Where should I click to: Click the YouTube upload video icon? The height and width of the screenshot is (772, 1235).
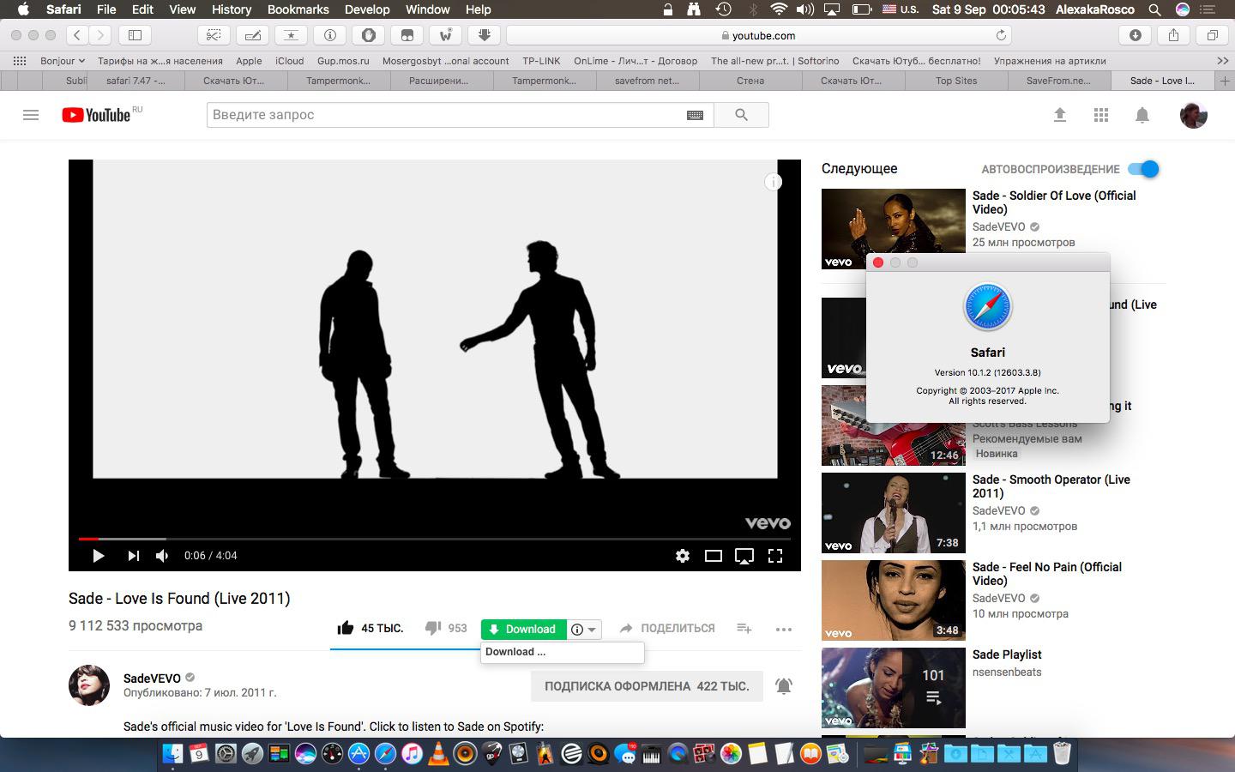(x=1060, y=115)
